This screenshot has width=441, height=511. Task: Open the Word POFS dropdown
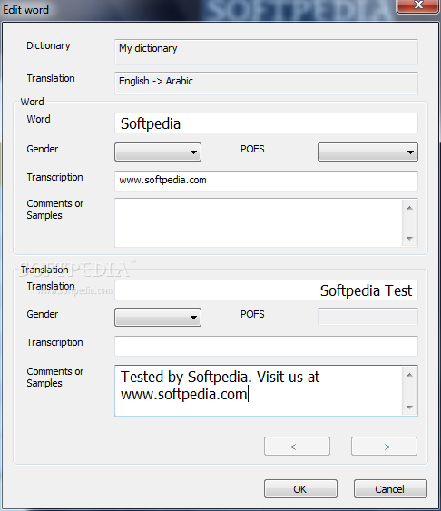click(x=367, y=152)
